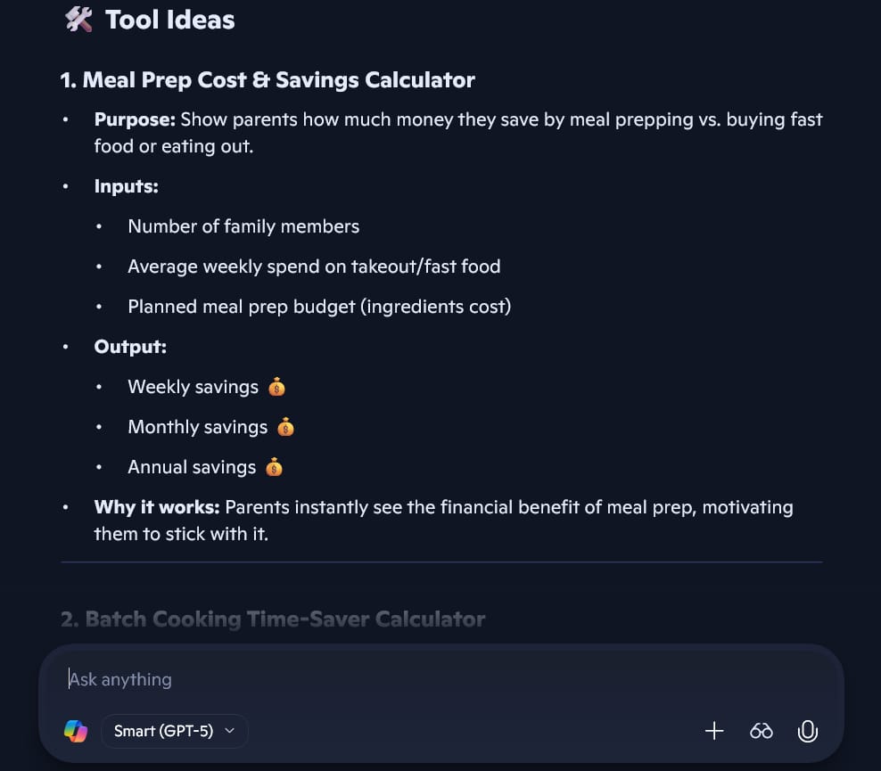Click the chevron next to Smart (GPT-5)
The height and width of the screenshot is (771, 881).
tap(229, 731)
